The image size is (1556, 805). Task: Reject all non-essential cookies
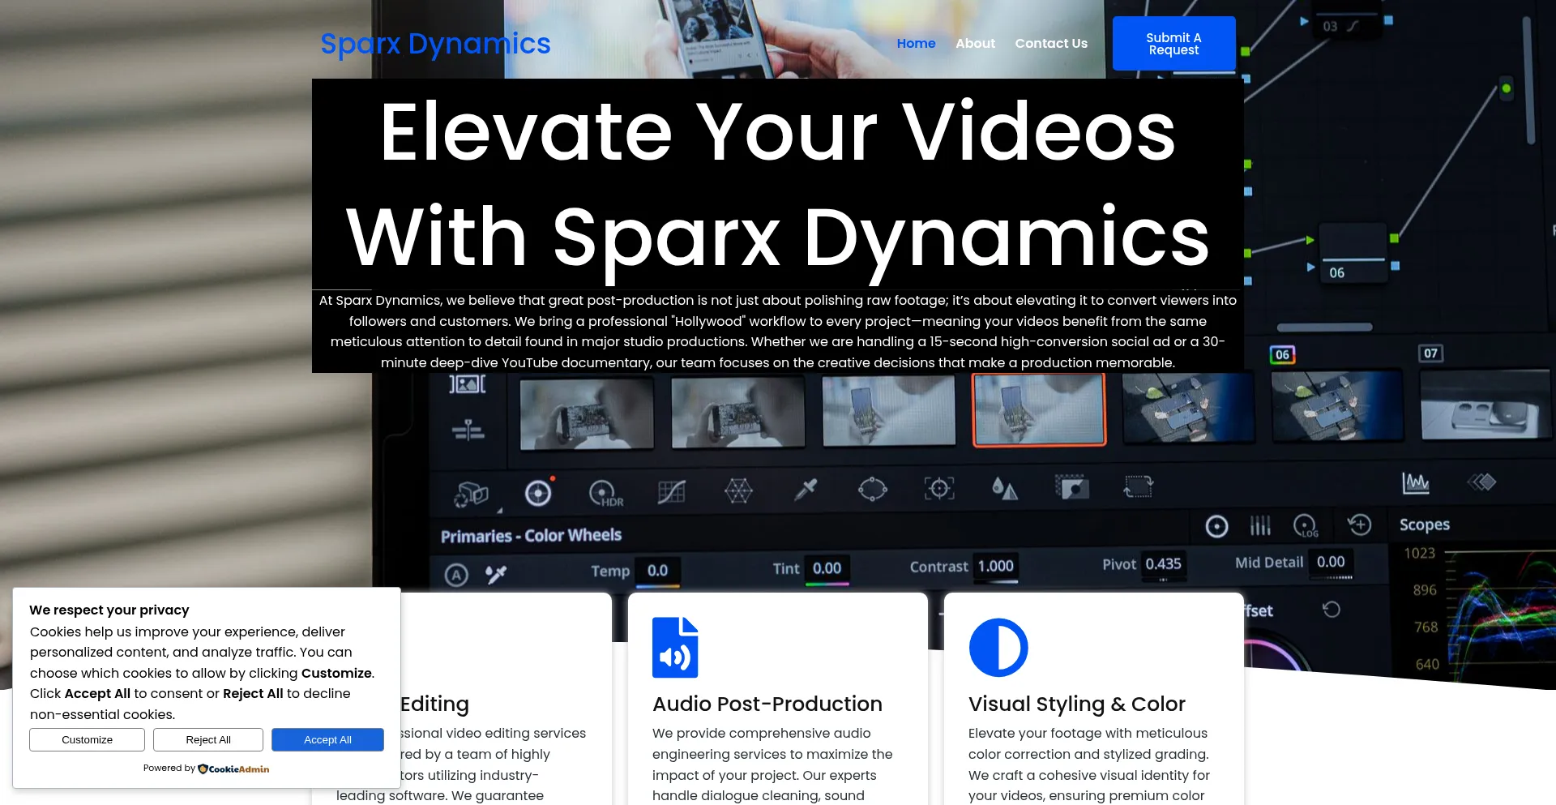[208, 739]
